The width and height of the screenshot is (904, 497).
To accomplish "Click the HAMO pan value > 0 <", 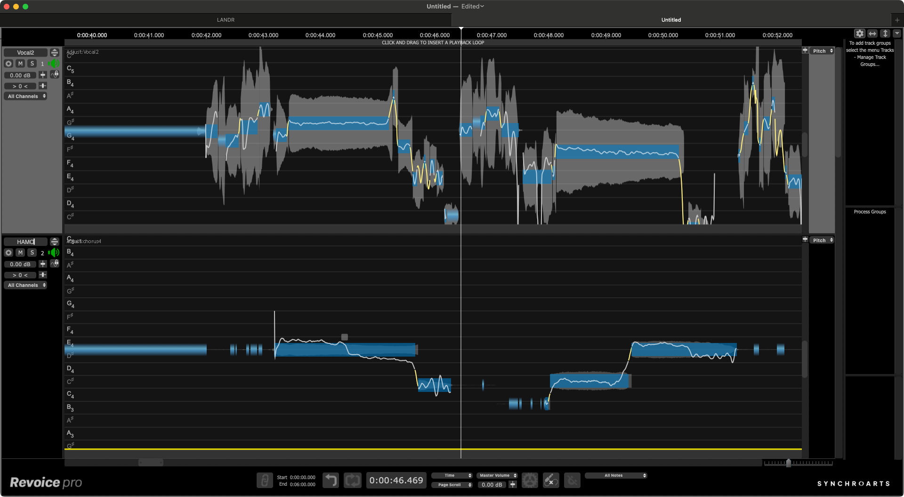I will click(x=20, y=275).
